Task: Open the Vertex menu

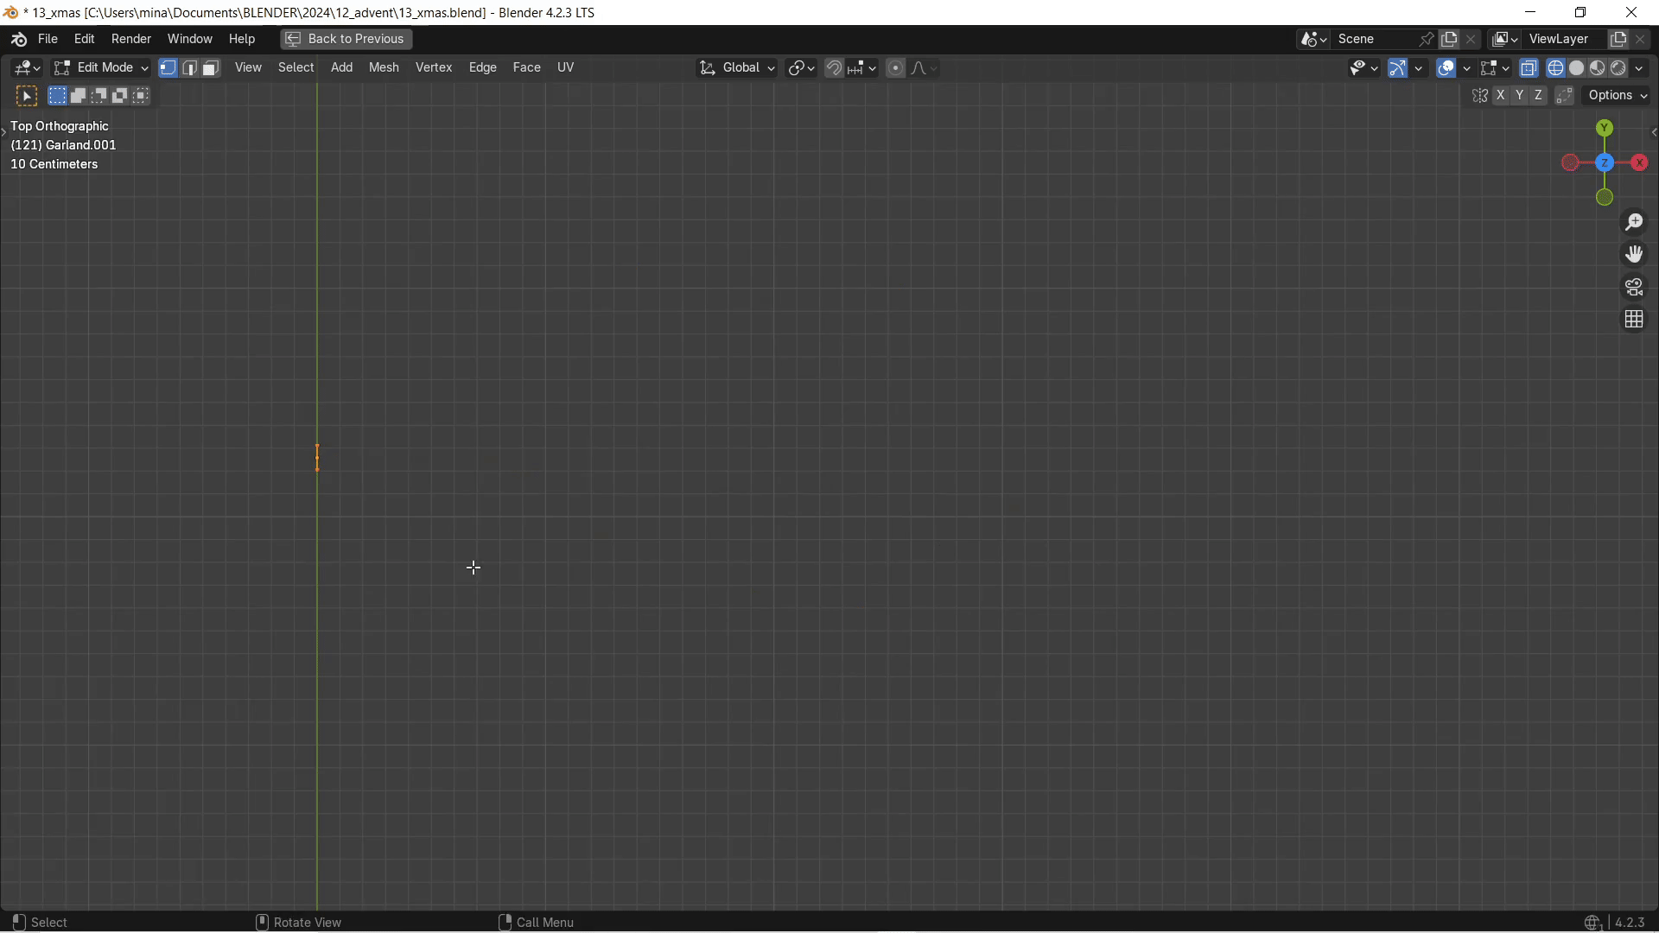Action: point(434,67)
